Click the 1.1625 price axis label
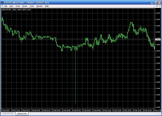 click(x=158, y=32)
